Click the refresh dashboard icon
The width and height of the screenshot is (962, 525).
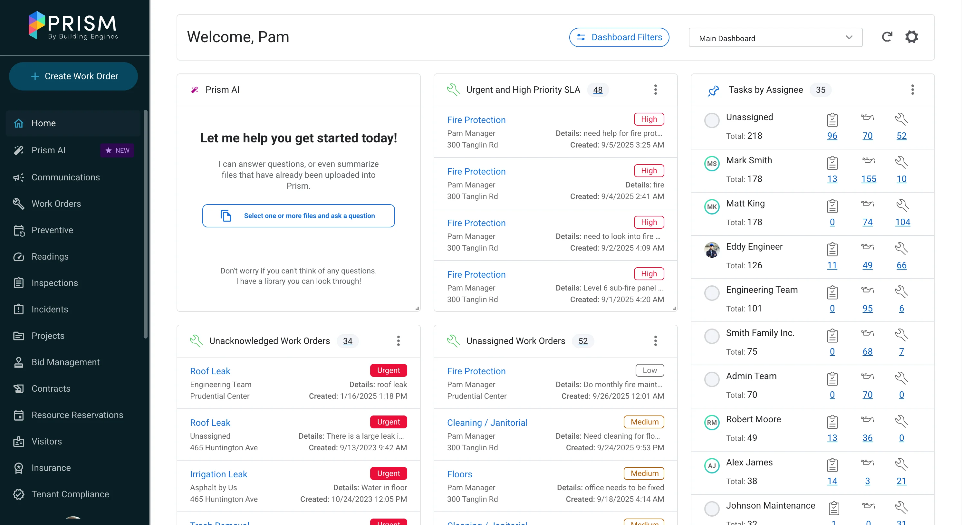(x=887, y=37)
